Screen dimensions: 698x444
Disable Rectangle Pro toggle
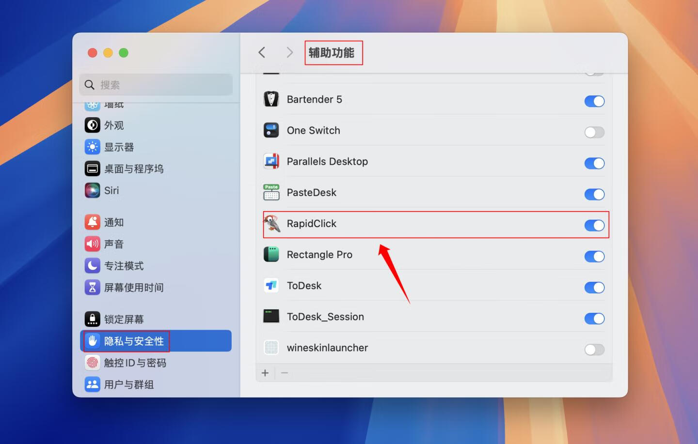click(x=594, y=256)
